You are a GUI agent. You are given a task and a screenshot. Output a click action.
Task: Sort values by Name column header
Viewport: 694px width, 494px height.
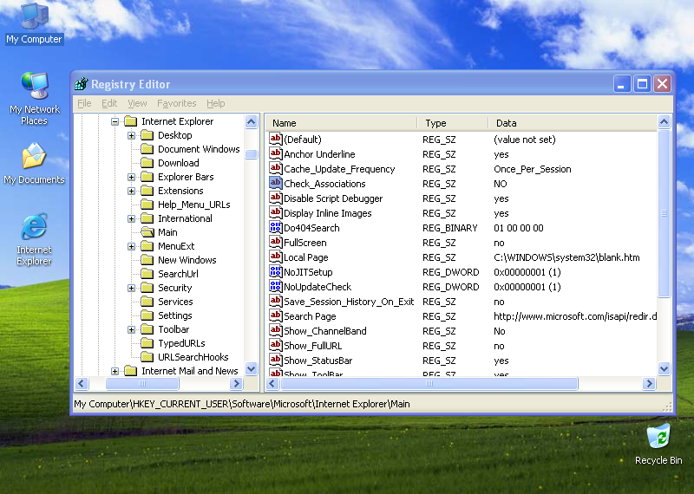click(341, 123)
